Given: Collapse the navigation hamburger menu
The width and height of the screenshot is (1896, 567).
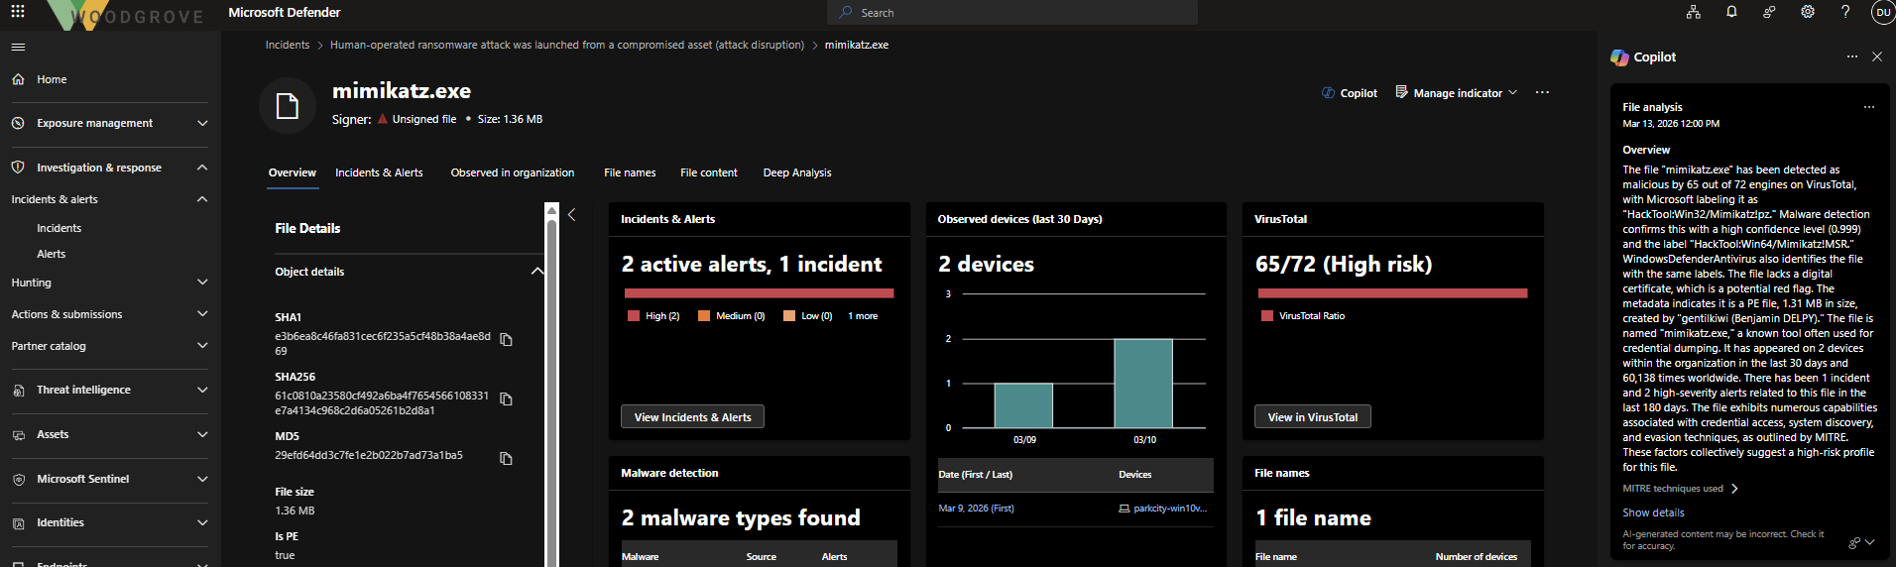Looking at the screenshot, I should pyautogui.click(x=18, y=47).
